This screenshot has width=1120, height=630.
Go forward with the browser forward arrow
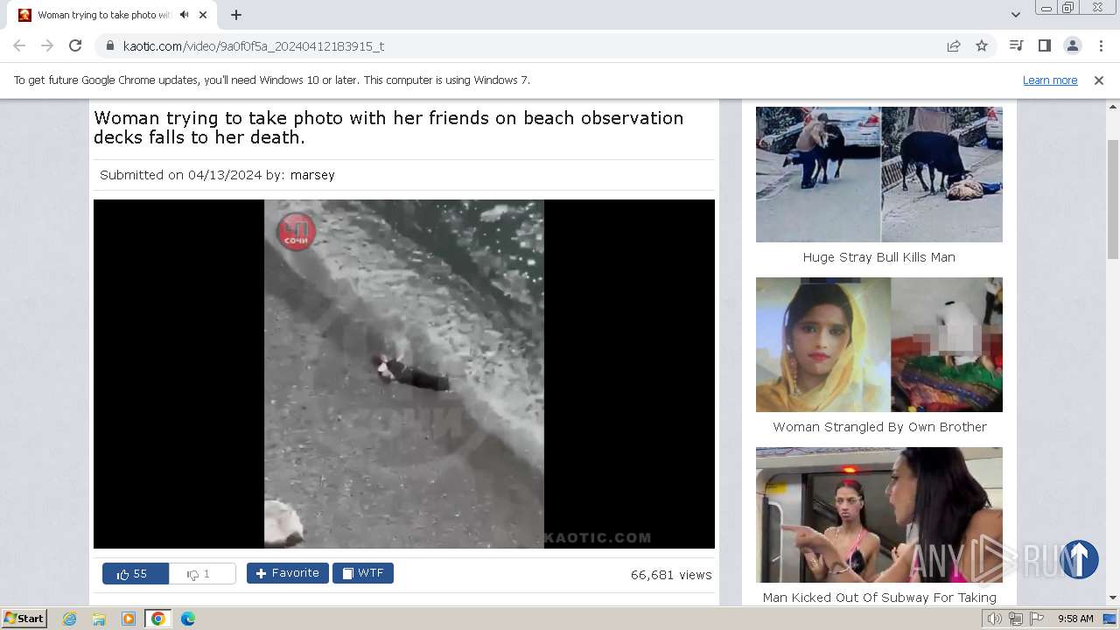47,45
